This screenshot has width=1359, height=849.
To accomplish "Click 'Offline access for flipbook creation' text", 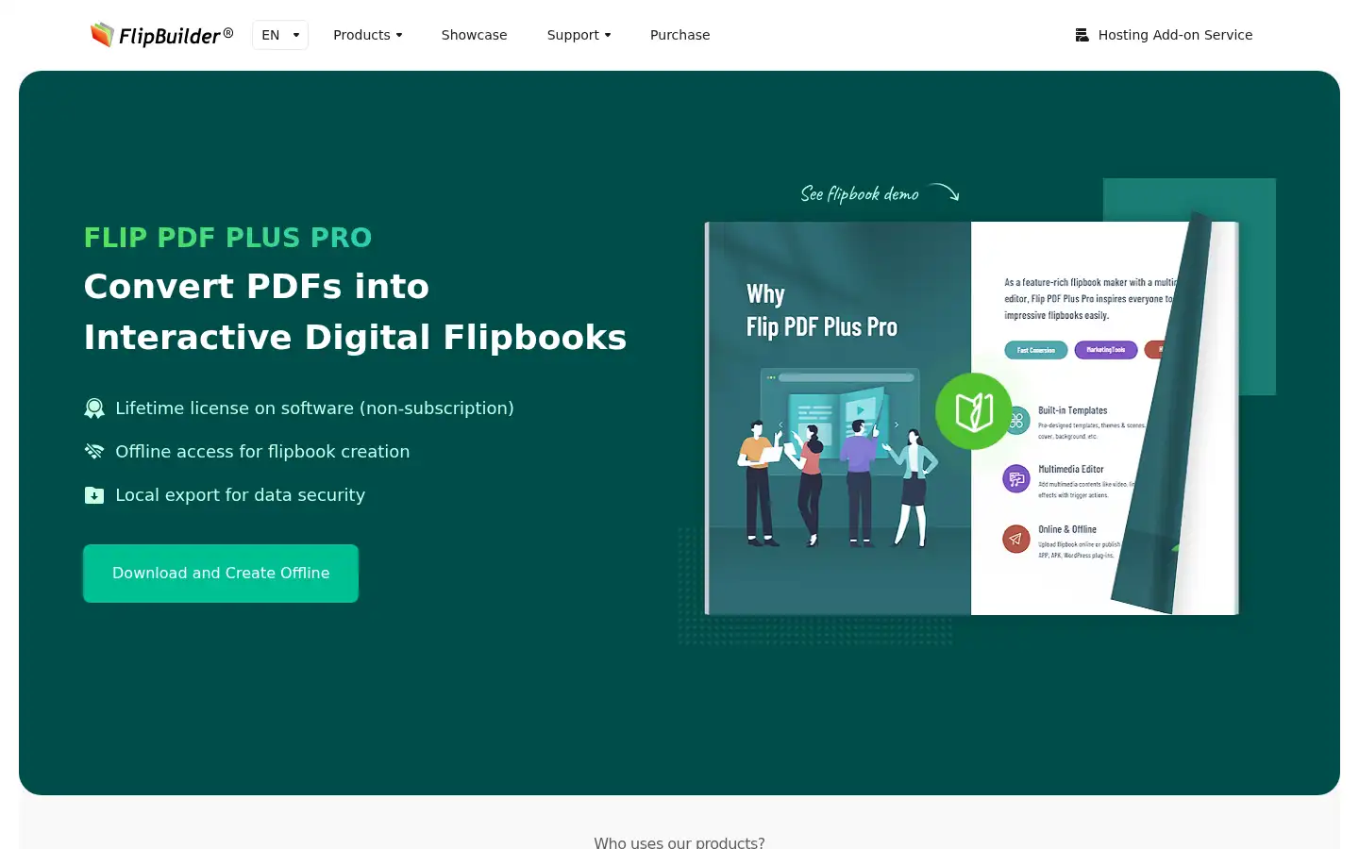I will tap(262, 452).
